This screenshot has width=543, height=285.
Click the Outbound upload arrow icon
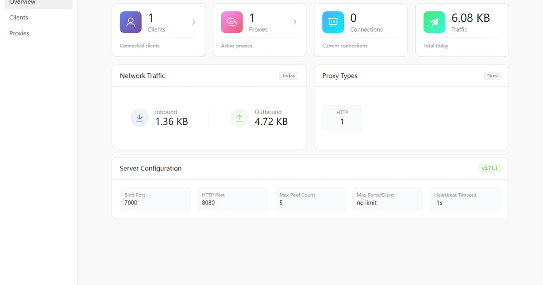(x=239, y=118)
